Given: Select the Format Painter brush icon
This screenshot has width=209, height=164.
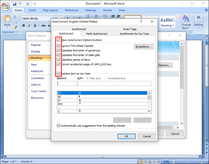Looking at the screenshot, I should 15,27.
